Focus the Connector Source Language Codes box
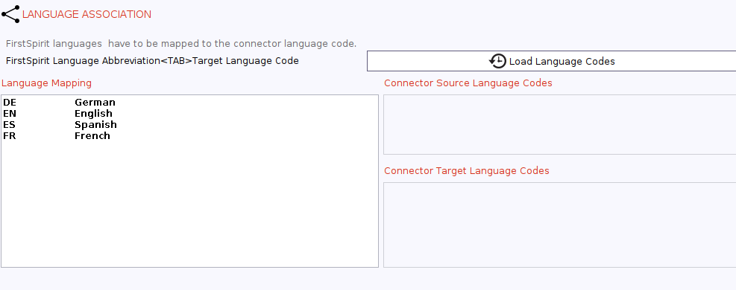The image size is (736, 290). pyautogui.click(x=559, y=124)
